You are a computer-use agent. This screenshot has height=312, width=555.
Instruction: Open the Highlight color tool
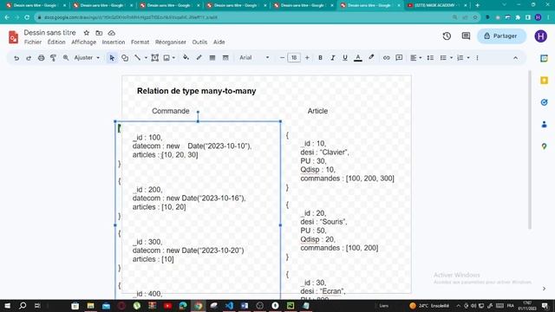coord(371,58)
